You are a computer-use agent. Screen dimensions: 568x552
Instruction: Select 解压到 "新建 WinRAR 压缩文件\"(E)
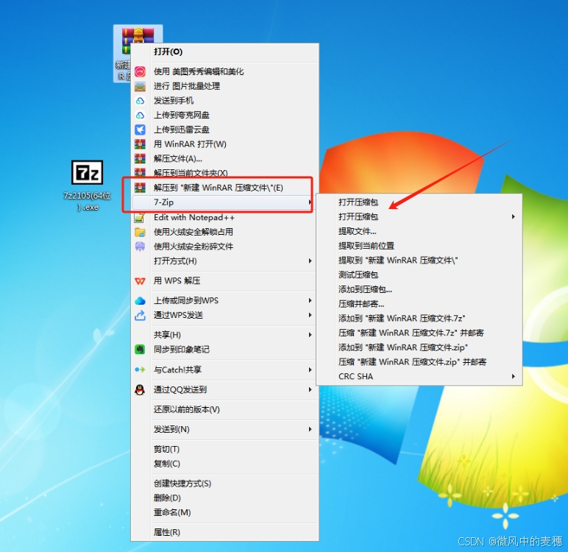tap(224, 188)
